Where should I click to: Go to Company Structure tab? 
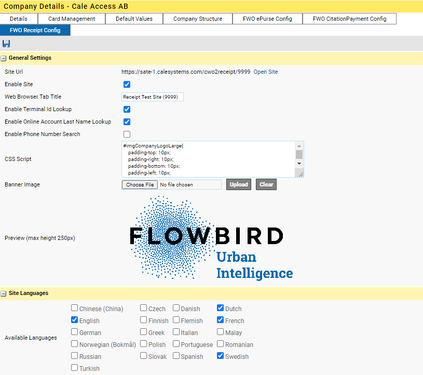tap(198, 19)
